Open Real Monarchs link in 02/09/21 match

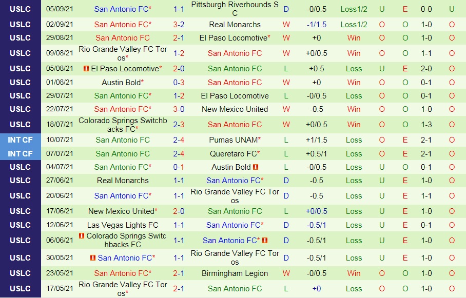235,25
